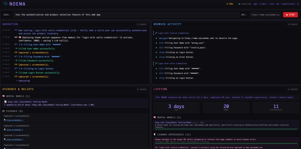
Task: Click the This NOEMA instance has been active summary
Action: point(224,97)
